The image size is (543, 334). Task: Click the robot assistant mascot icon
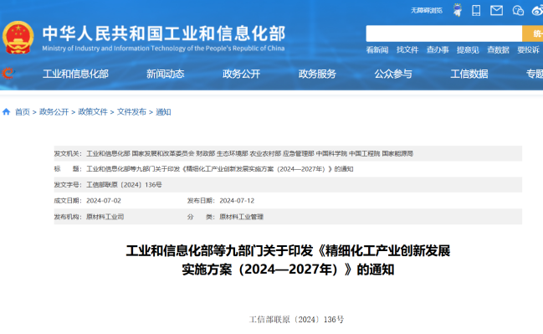click(458, 10)
